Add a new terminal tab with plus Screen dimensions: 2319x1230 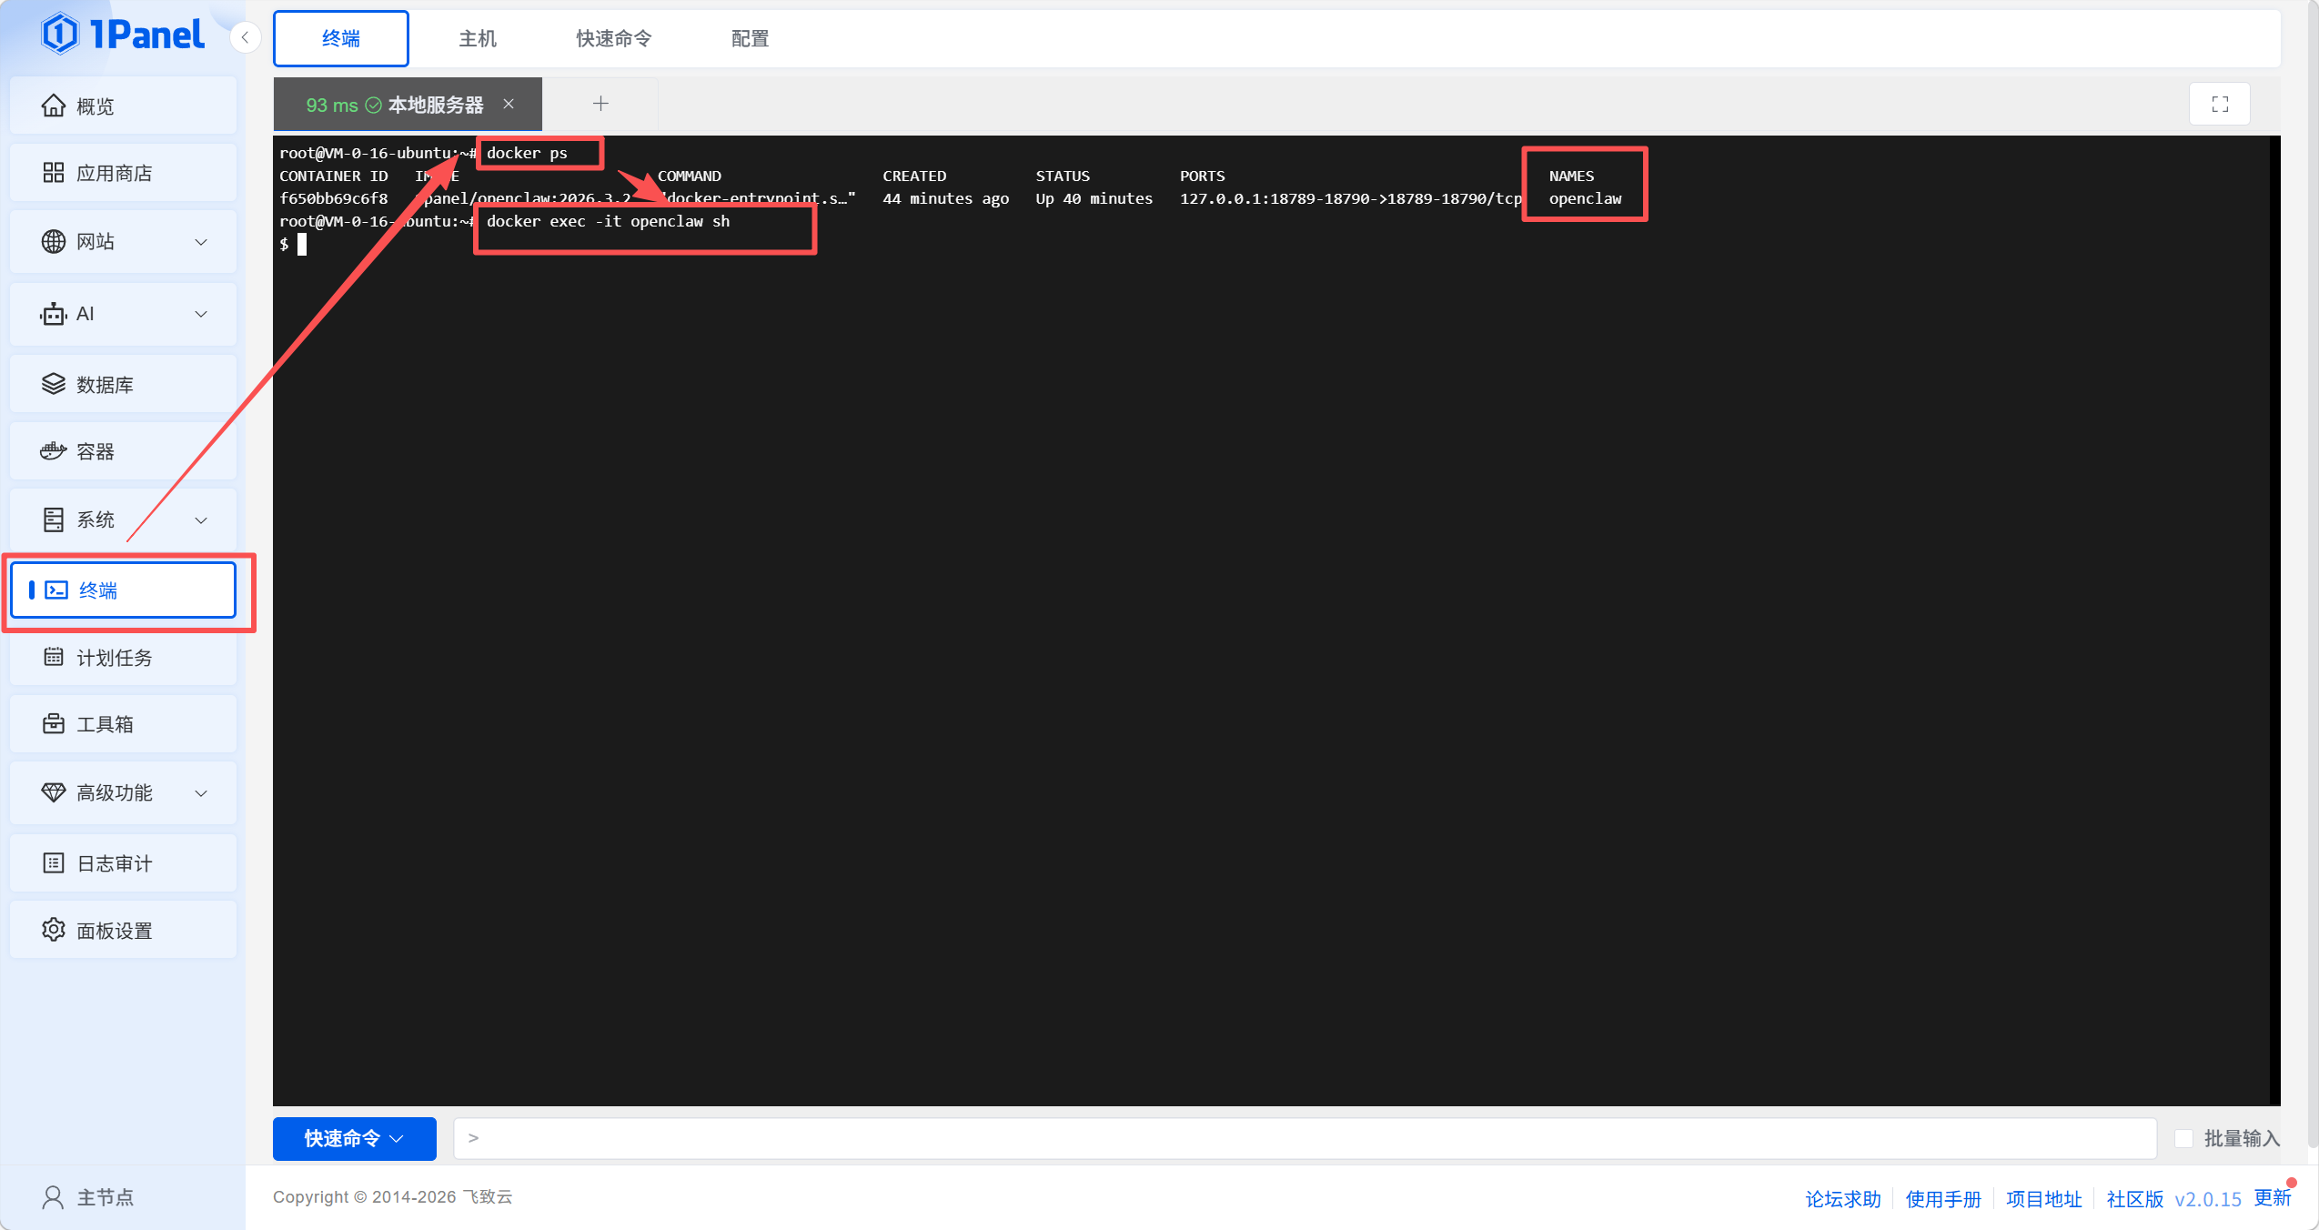[600, 104]
